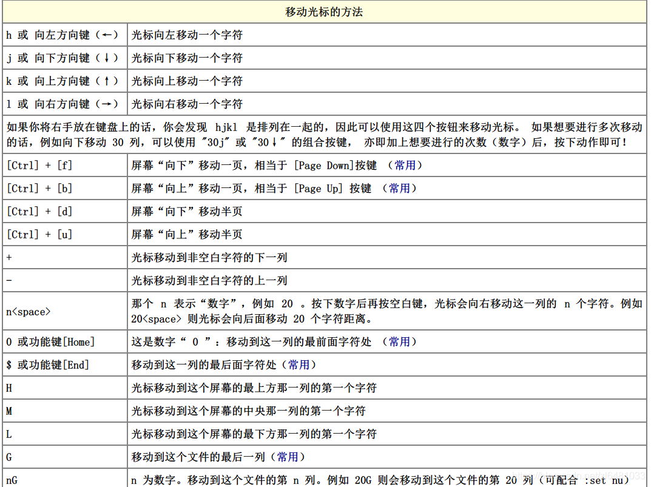Select the '0 或功能键[Home]' cell
651x487 pixels.
65,341
